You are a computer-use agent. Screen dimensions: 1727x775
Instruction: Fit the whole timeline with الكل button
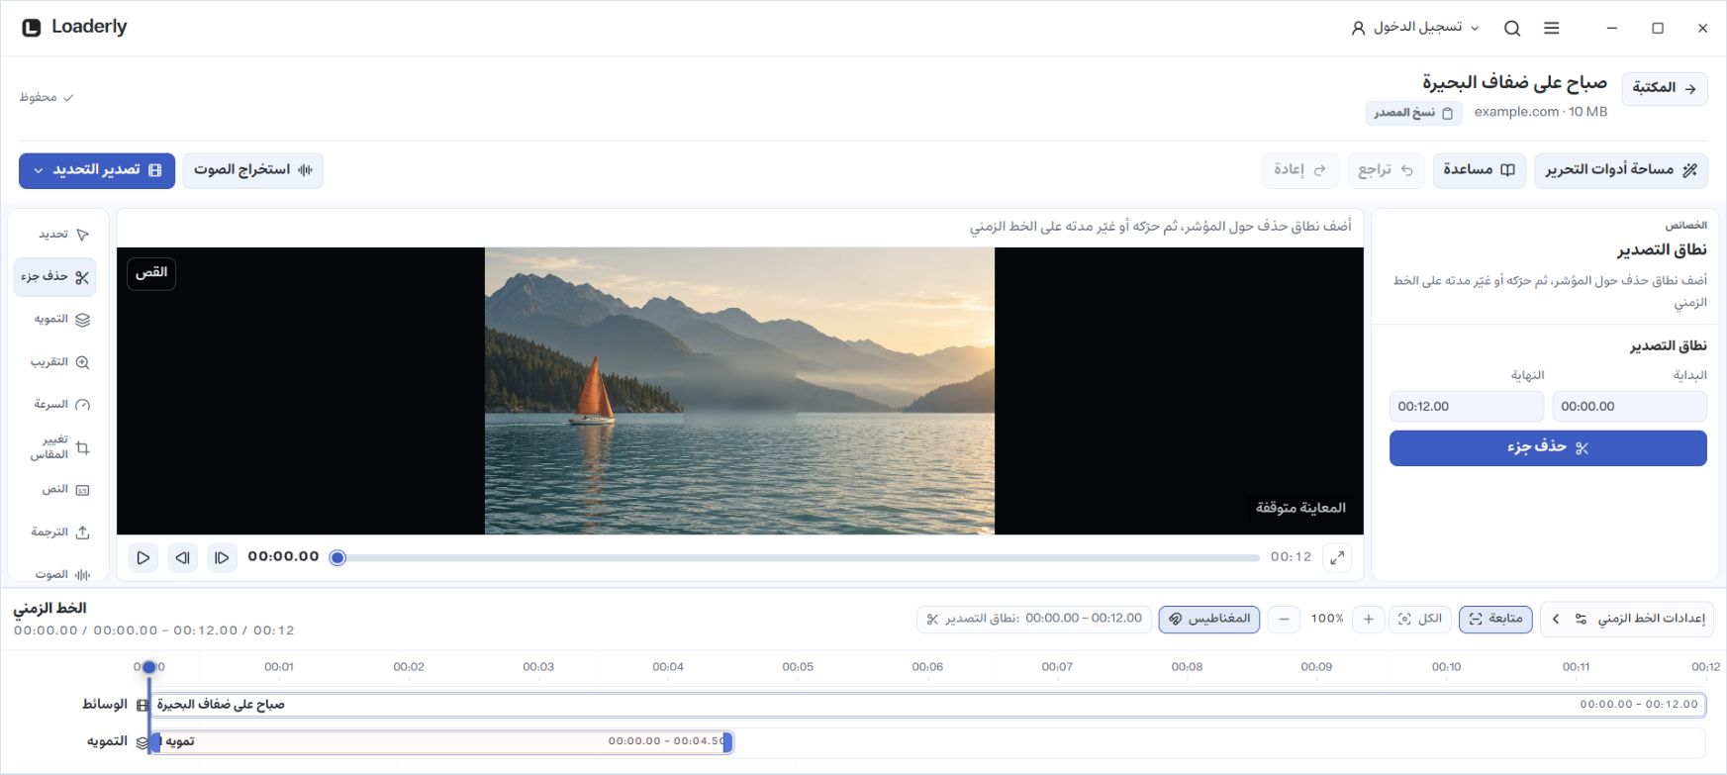[x=1420, y=620]
